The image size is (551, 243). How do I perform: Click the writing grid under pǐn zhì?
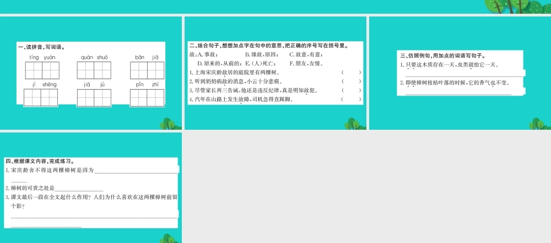point(147,97)
